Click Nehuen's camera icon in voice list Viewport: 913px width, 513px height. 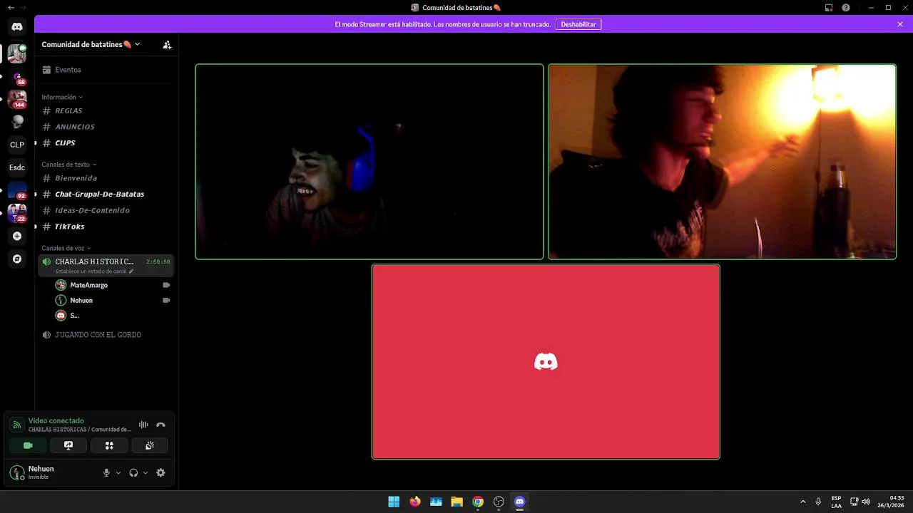[x=166, y=300]
